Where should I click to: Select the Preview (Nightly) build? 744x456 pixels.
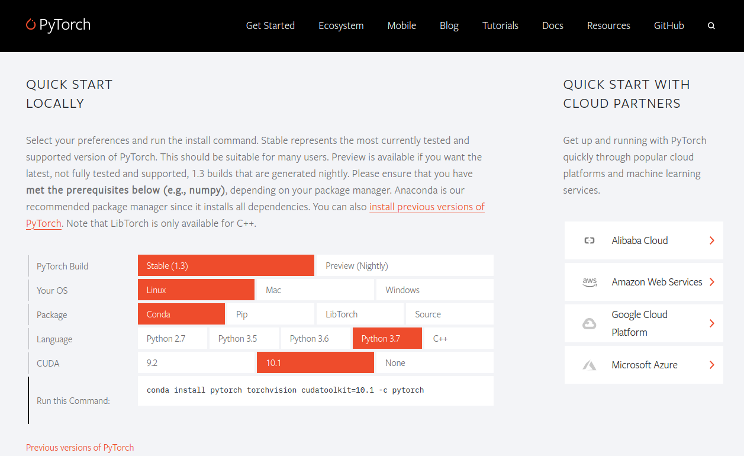click(x=405, y=265)
